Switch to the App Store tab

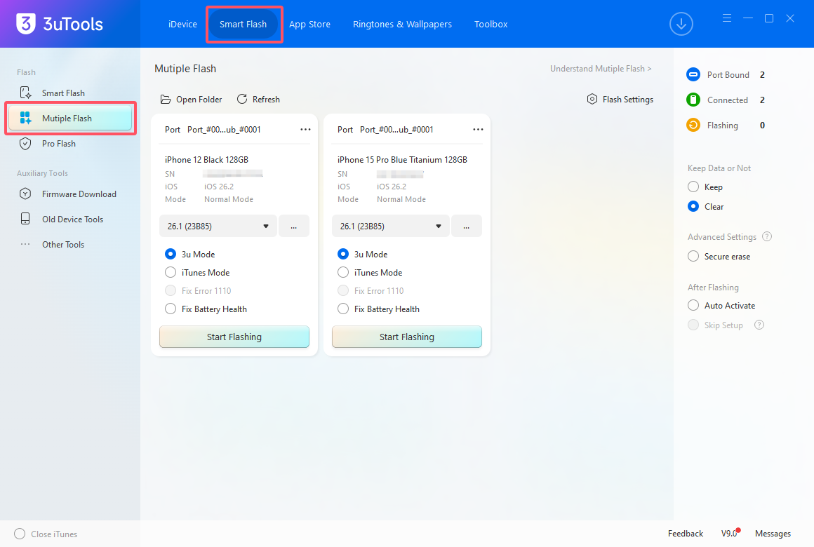[309, 24]
